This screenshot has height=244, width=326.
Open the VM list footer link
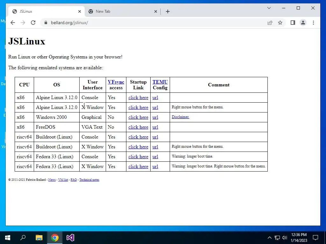tap(63, 180)
